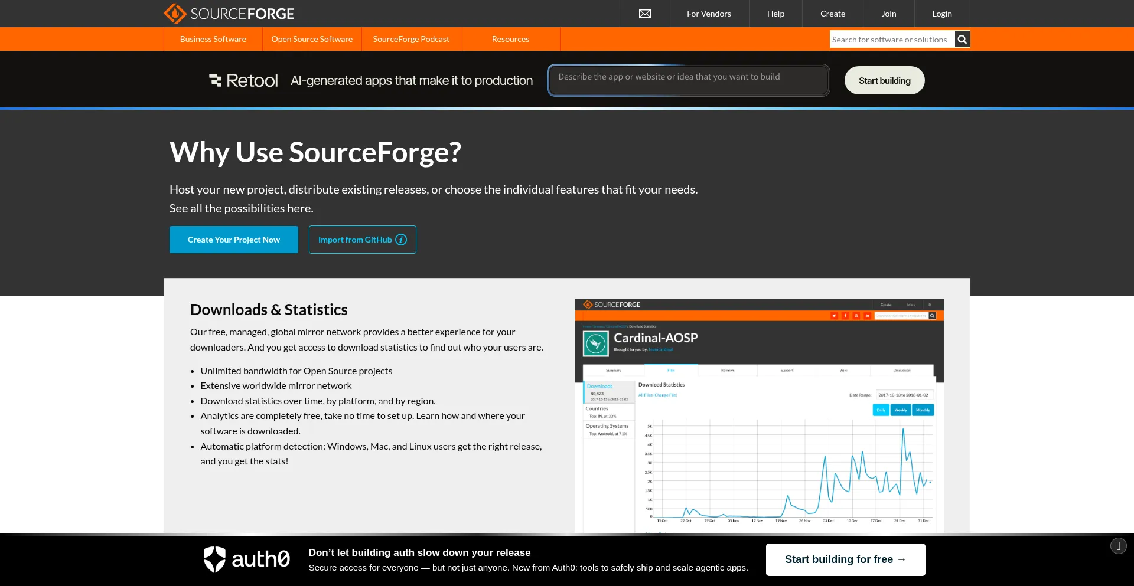This screenshot has height=586, width=1134.
Task: Click Retool AI-generated apps tagline
Action: point(412,80)
